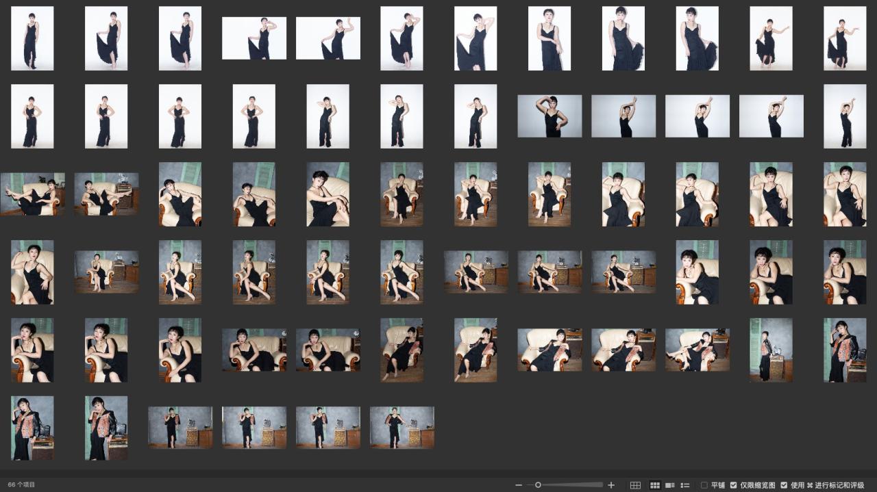The width and height of the screenshot is (877, 492).
Task: Toggle 使用 ⌘ 进行标记和评级 checkbox
Action: 784,485
